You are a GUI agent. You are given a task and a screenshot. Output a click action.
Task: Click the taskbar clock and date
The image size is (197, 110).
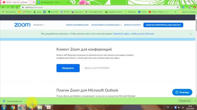190,107
